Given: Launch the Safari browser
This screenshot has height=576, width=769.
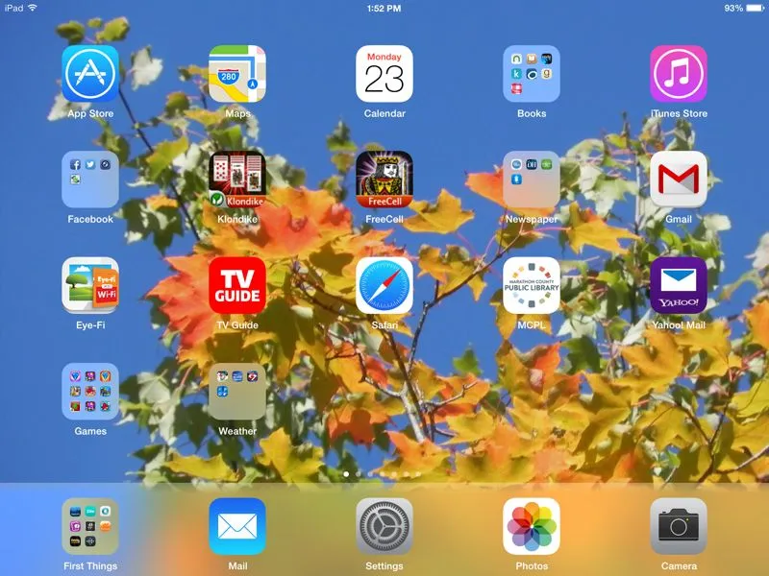Looking at the screenshot, I should 384,285.
